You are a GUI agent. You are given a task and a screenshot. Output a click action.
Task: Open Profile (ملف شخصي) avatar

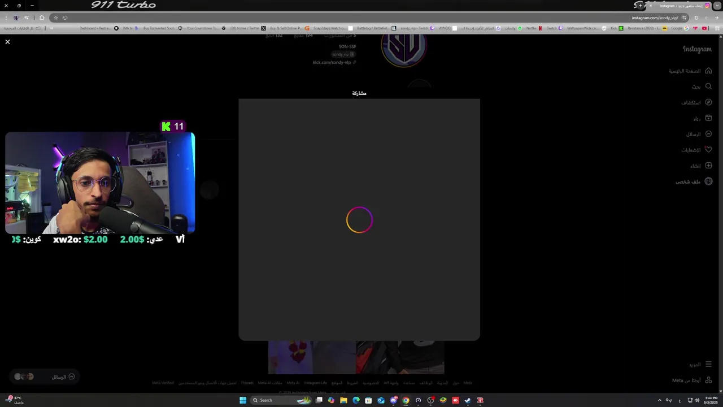pos(708,181)
